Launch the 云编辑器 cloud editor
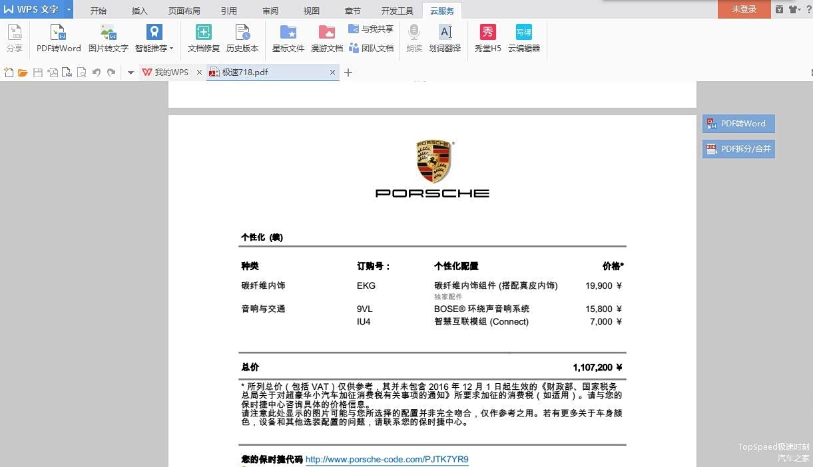Image resolution: width=813 pixels, height=467 pixels. 524,38
